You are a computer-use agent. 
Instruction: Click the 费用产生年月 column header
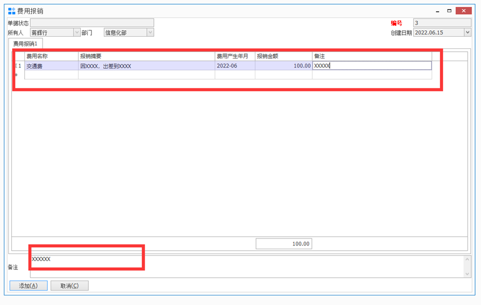click(x=234, y=56)
